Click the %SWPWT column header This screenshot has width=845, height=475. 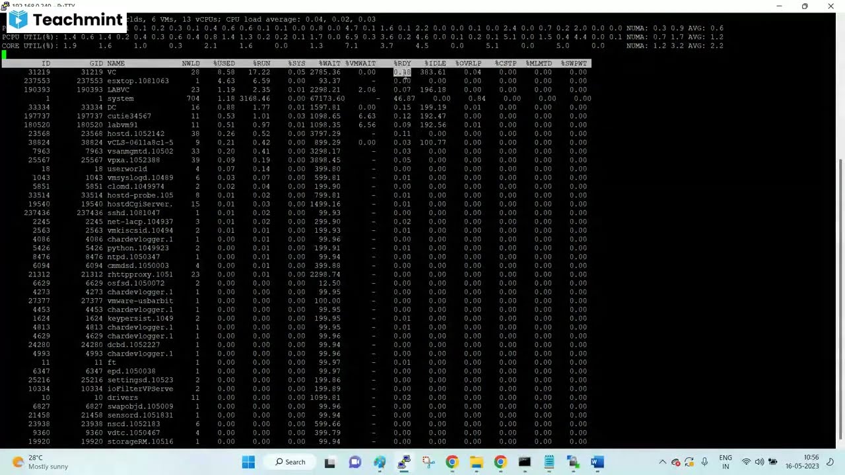[574, 63]
